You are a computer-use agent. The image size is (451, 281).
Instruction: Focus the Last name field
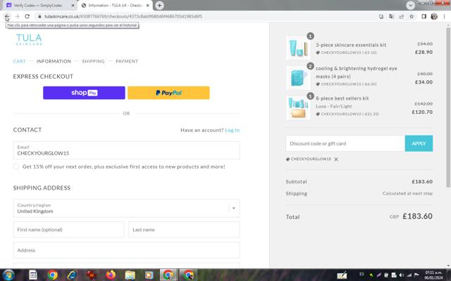click(x=184, y=230)
